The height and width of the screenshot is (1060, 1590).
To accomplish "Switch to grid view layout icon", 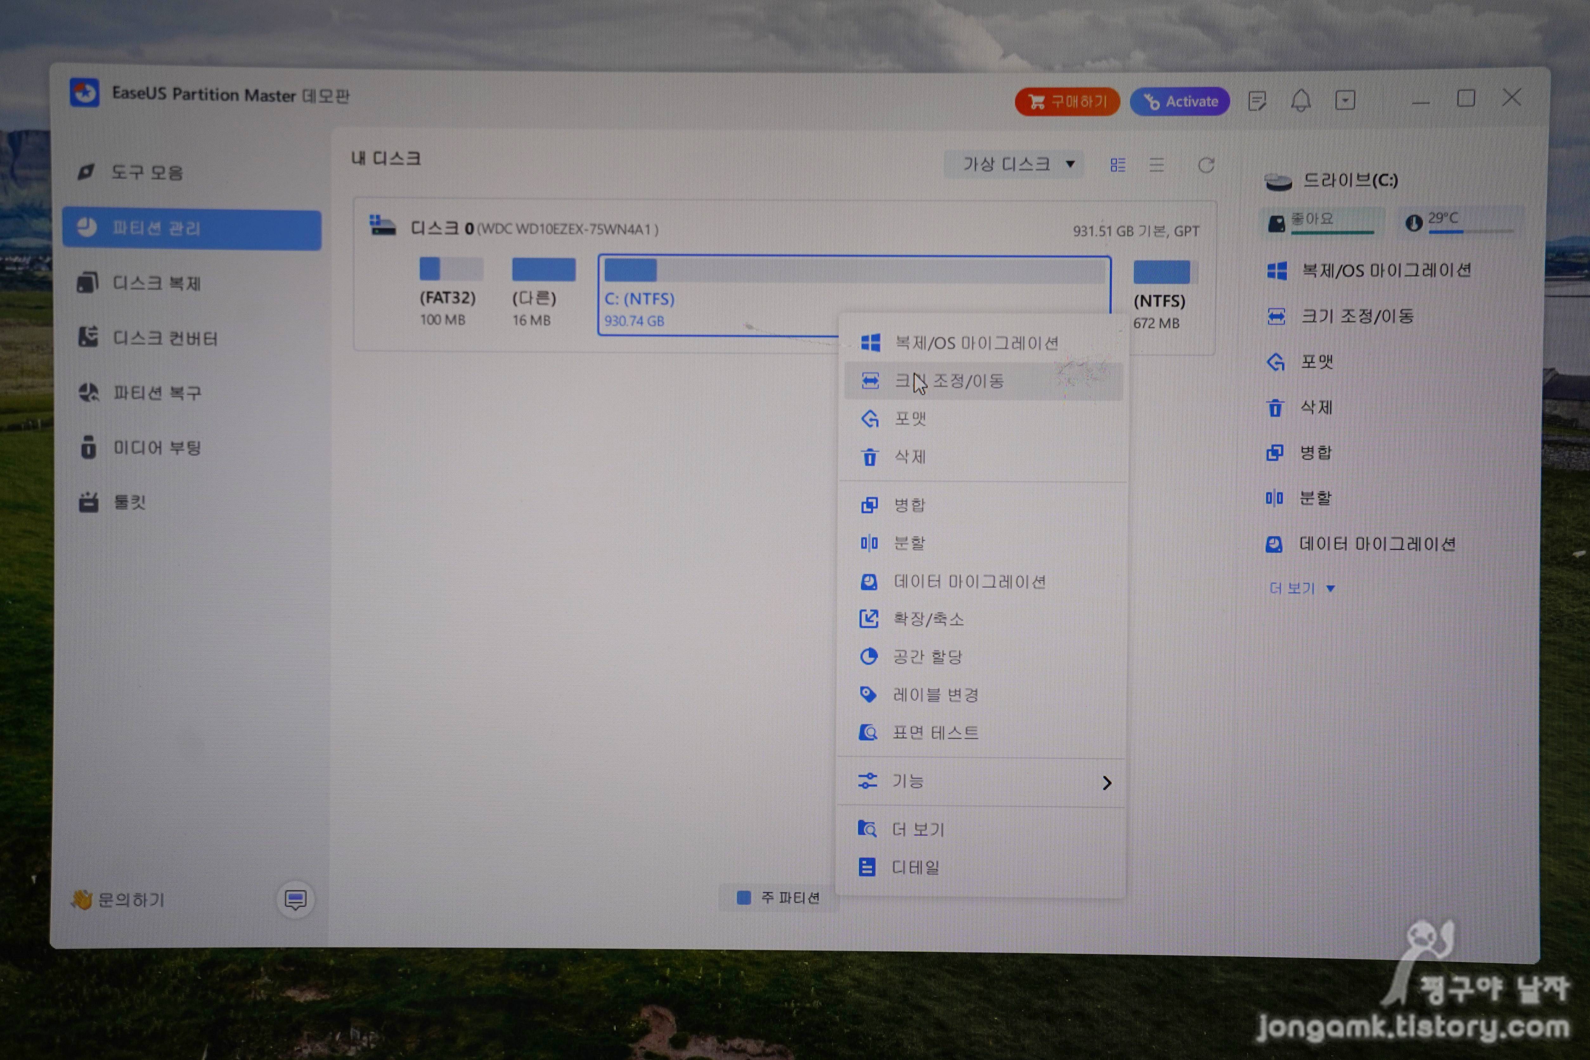I will tap(1117, 165).
